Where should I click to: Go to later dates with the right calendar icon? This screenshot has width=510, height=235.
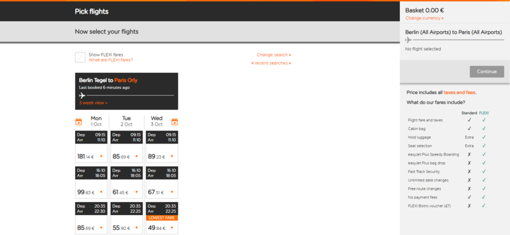[175, 122]
